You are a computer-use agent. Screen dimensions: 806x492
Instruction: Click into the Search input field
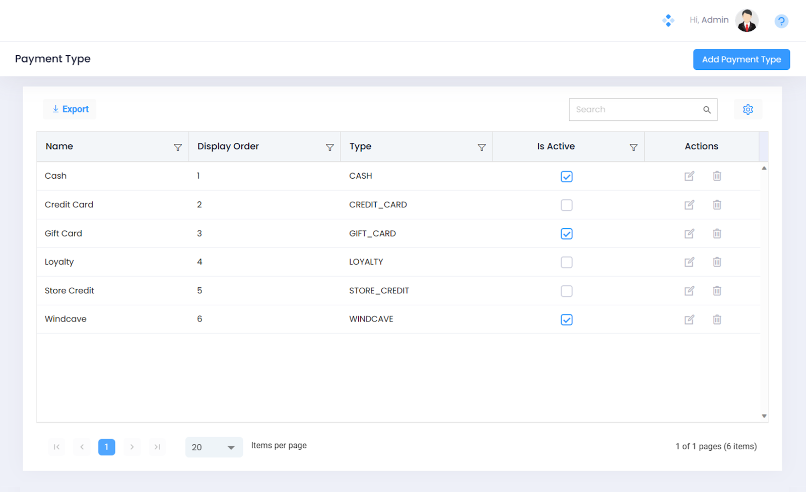635,110
